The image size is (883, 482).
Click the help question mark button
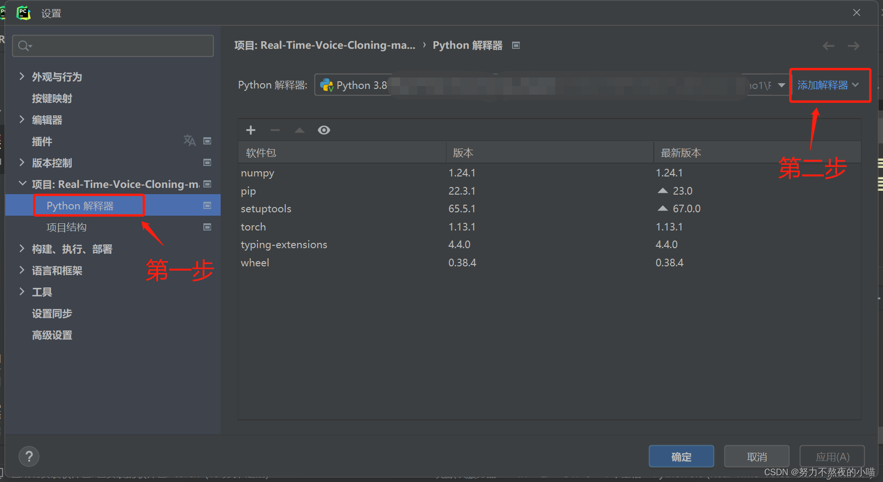pyautogui.click(x=29, y=456)
